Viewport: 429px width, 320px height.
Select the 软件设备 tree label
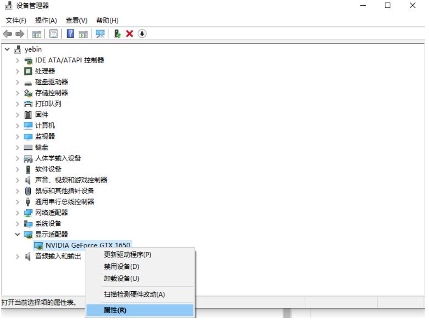coord(48,170)
